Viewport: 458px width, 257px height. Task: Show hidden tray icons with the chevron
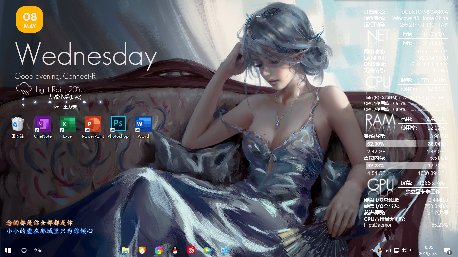coord(372,250)
